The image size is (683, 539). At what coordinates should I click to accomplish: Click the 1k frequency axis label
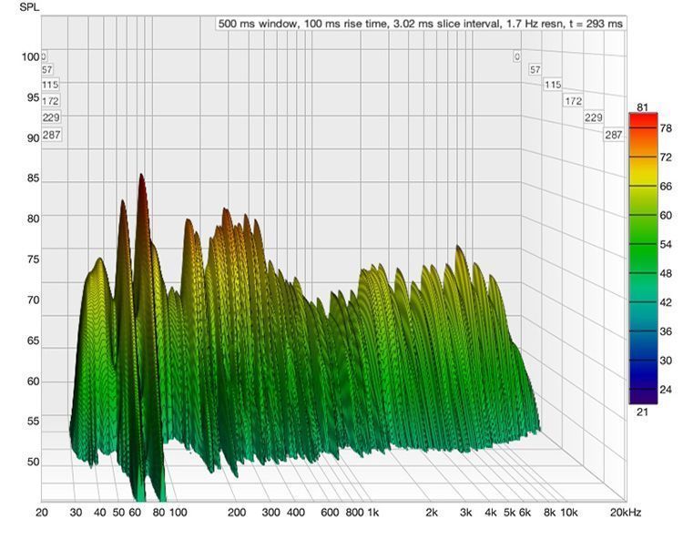point(372,513)
